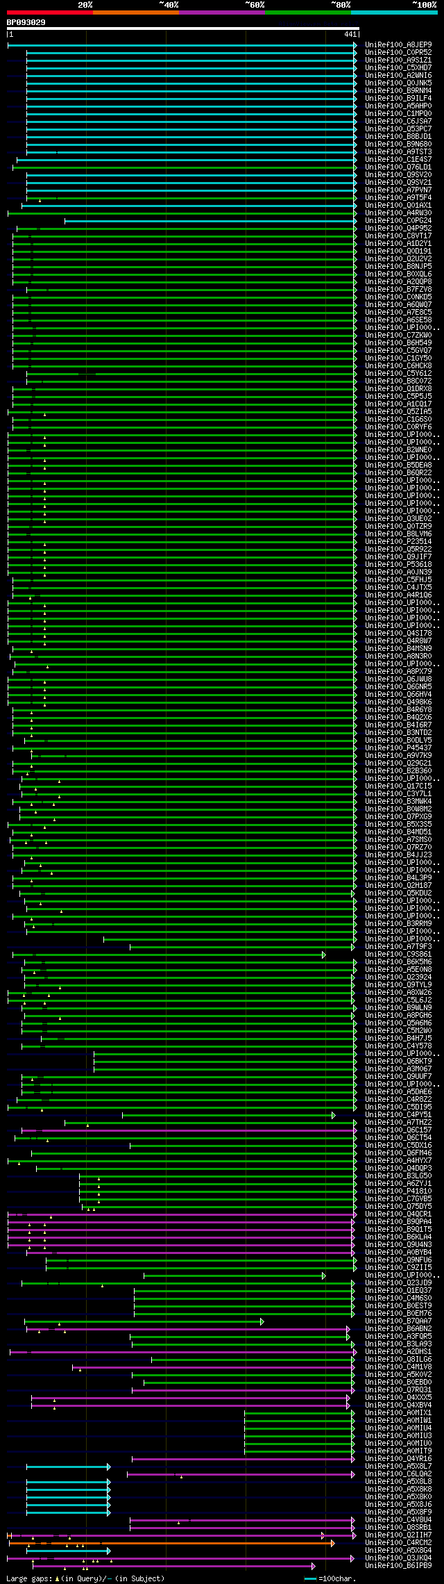
Task: Click label UniRef100_Q23JD9
Action: coord(398,1283)
